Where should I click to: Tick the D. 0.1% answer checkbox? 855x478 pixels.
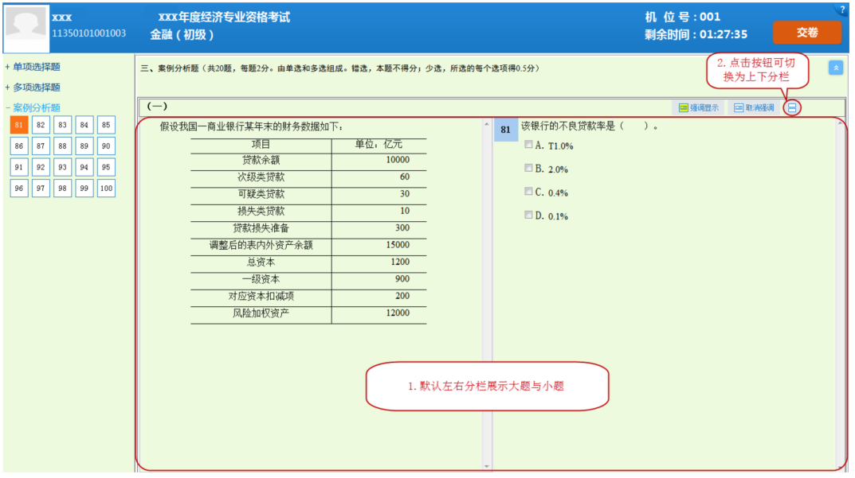(x=528, y=215)
